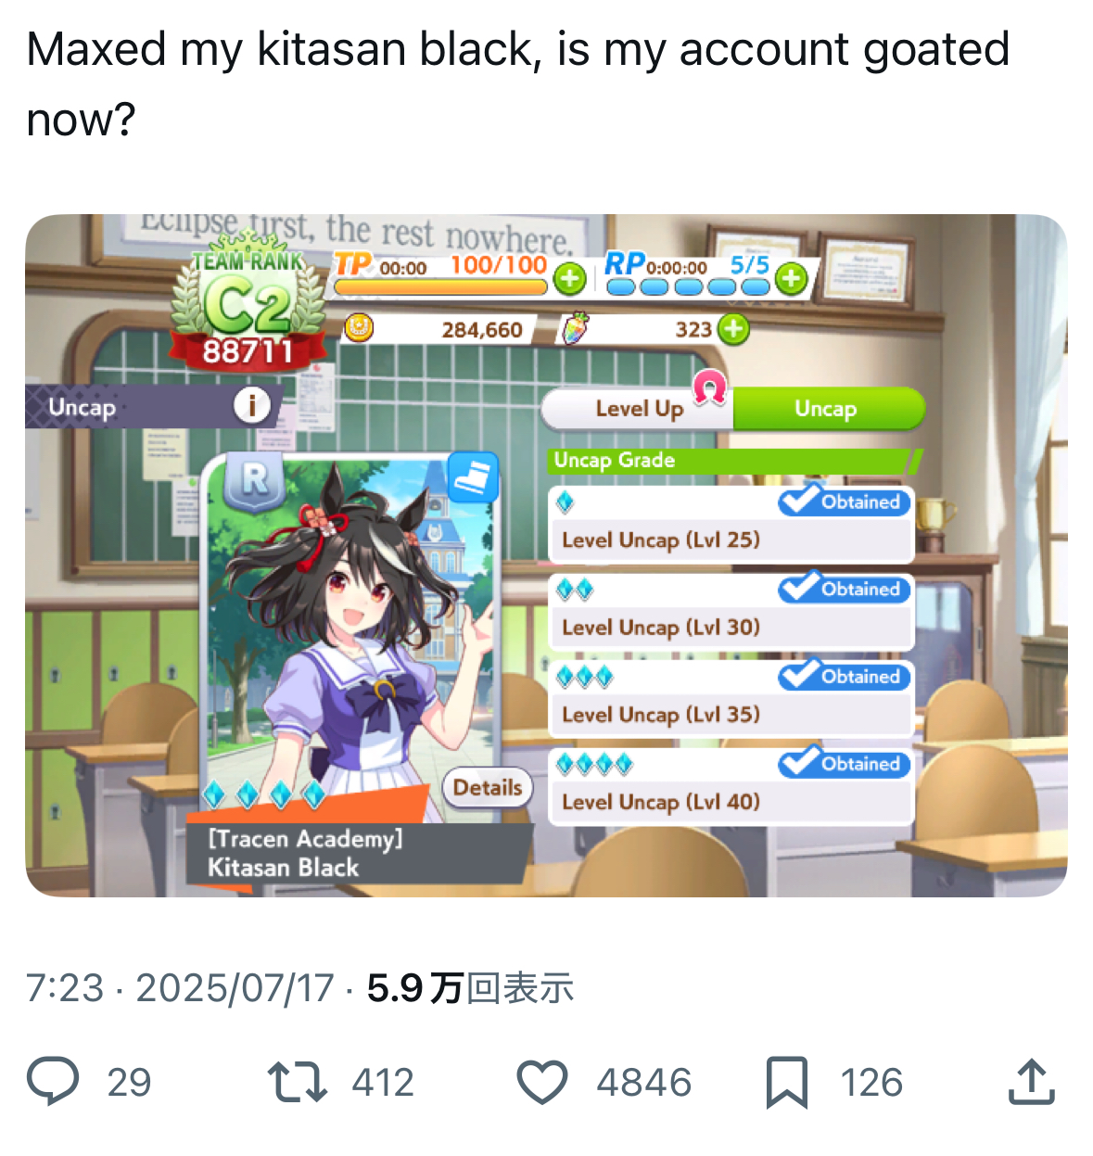The height and width of the screenshot is (1156, 1093).
Task: Switch to the Level Up tab
Action: click(639, 409)
